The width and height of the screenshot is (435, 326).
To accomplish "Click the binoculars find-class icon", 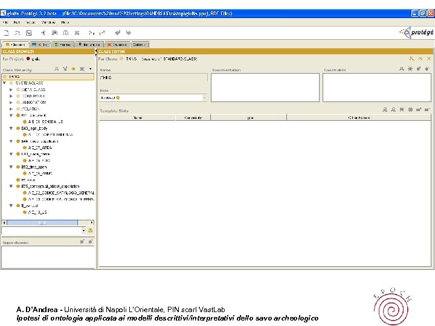I will coord(90,231).
